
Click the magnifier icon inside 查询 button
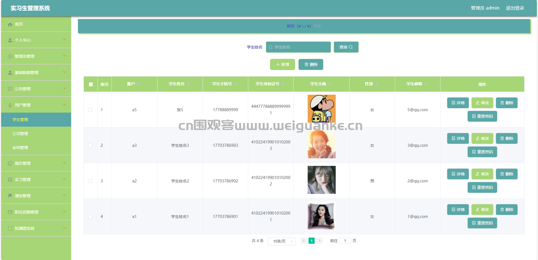tap(351, 47)
